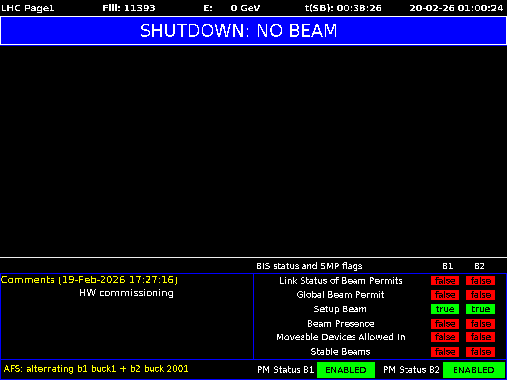507x380 pixels.
Task: Open the timestamp 20-02-26 01:00:24
Action: pos(455,8)
